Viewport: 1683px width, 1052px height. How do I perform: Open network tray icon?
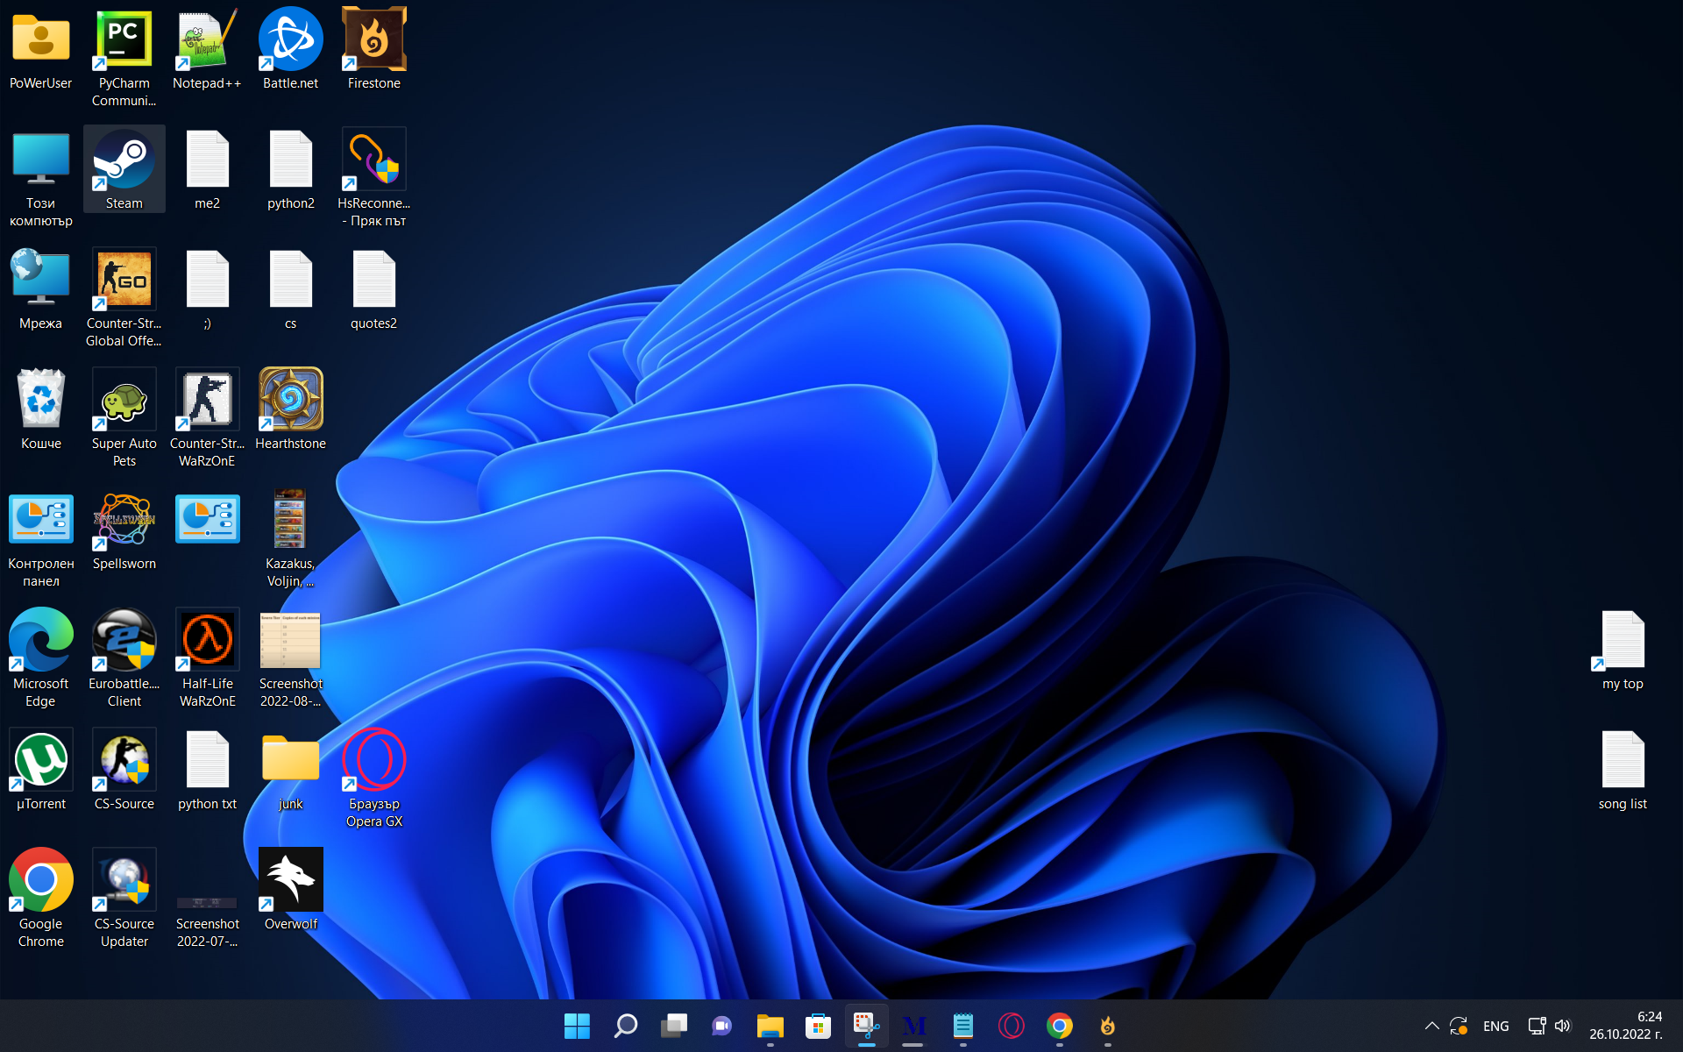click(x=1537, y=1026)
